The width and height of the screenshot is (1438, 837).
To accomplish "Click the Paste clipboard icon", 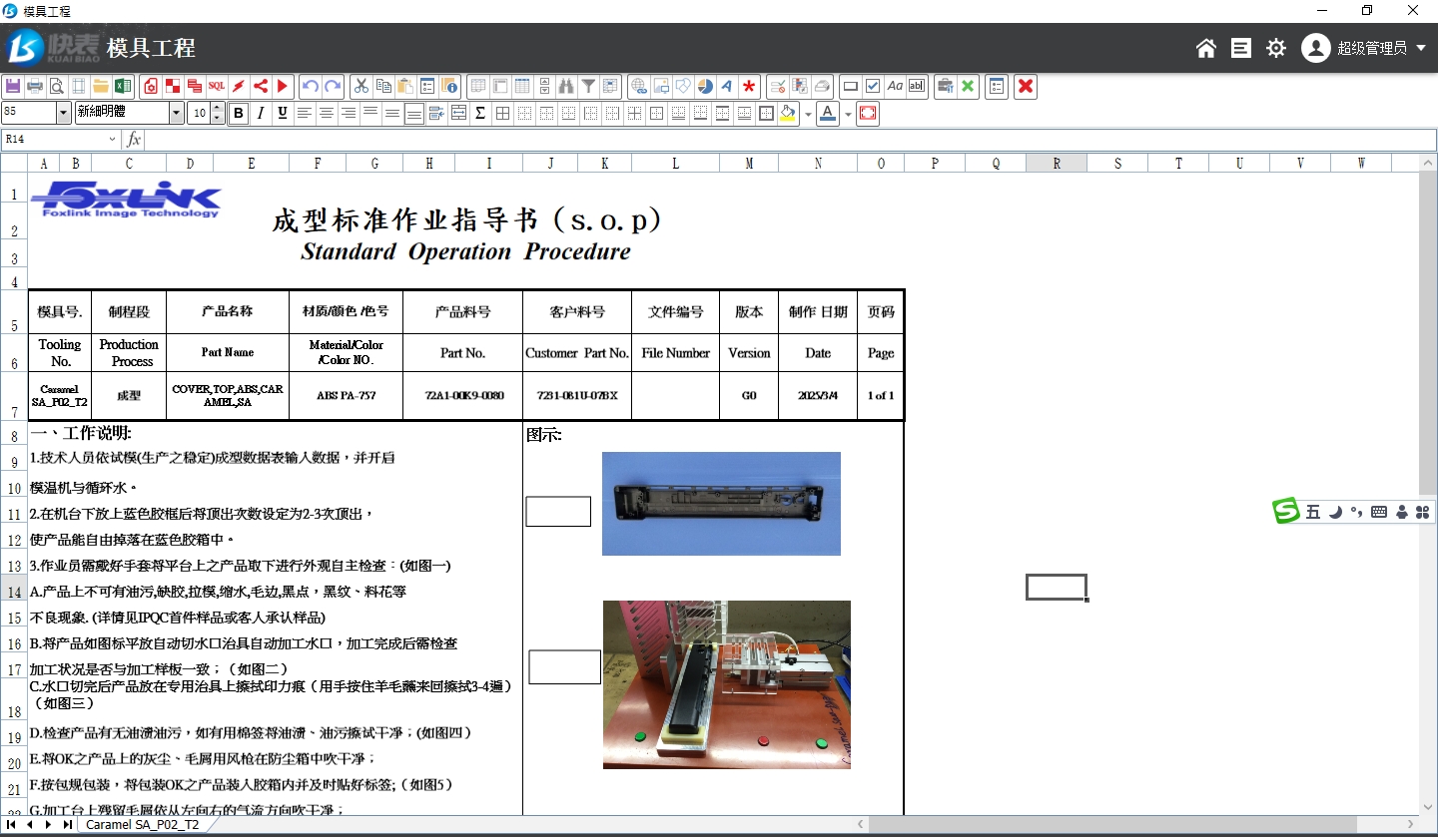I will tap(405, 86).
